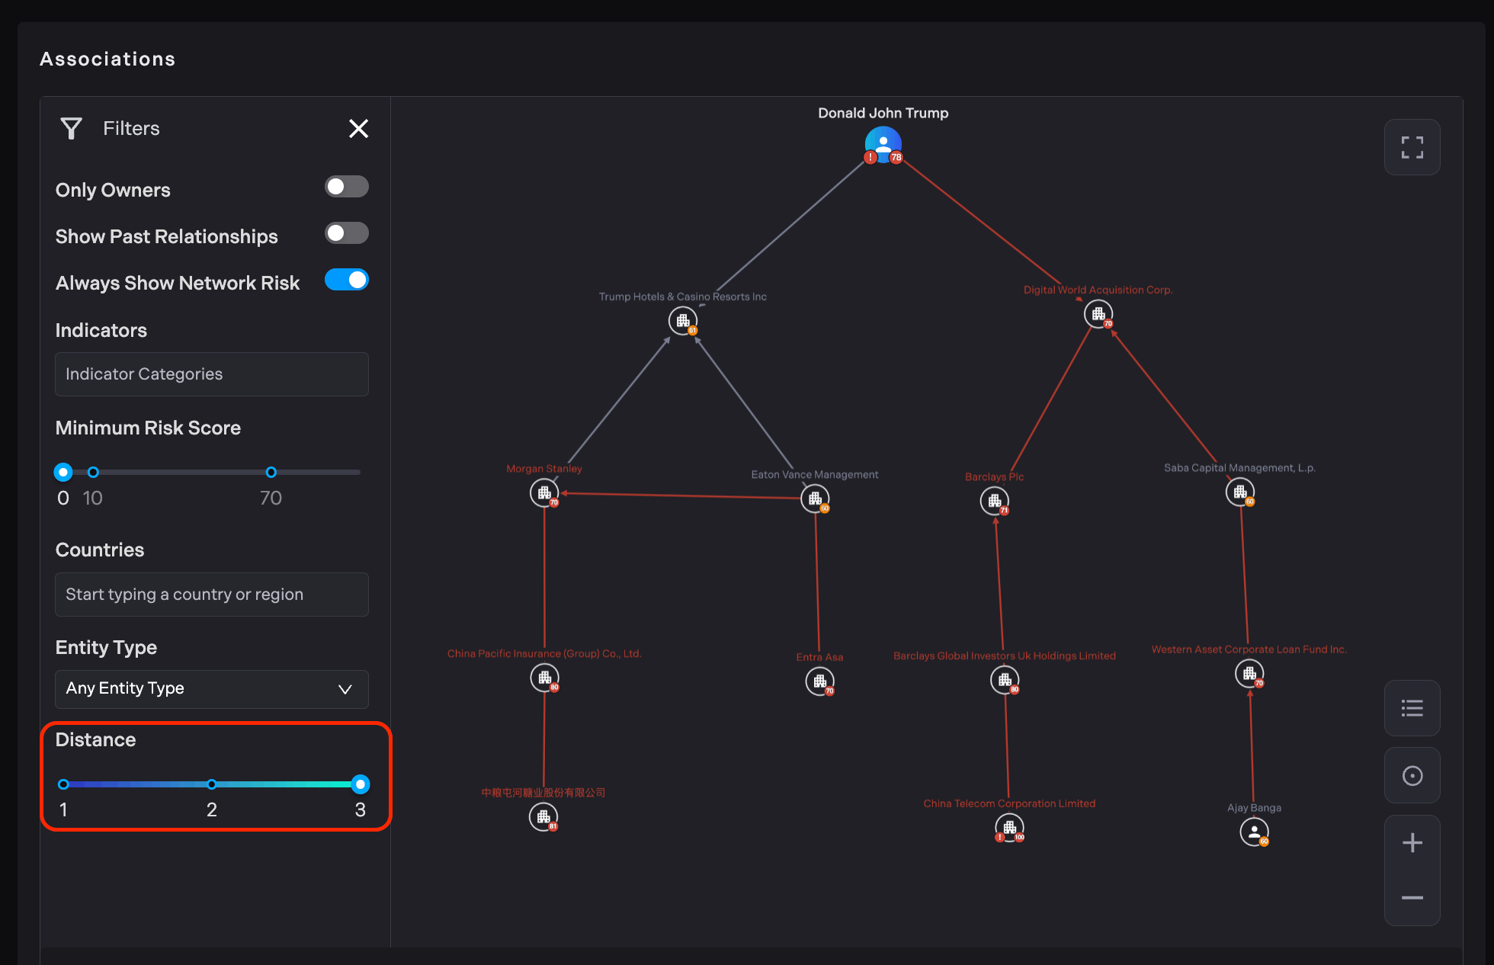Zoom out with the minus icon
Screen dimensions: 1494x965
click(x=1412, y=898)
